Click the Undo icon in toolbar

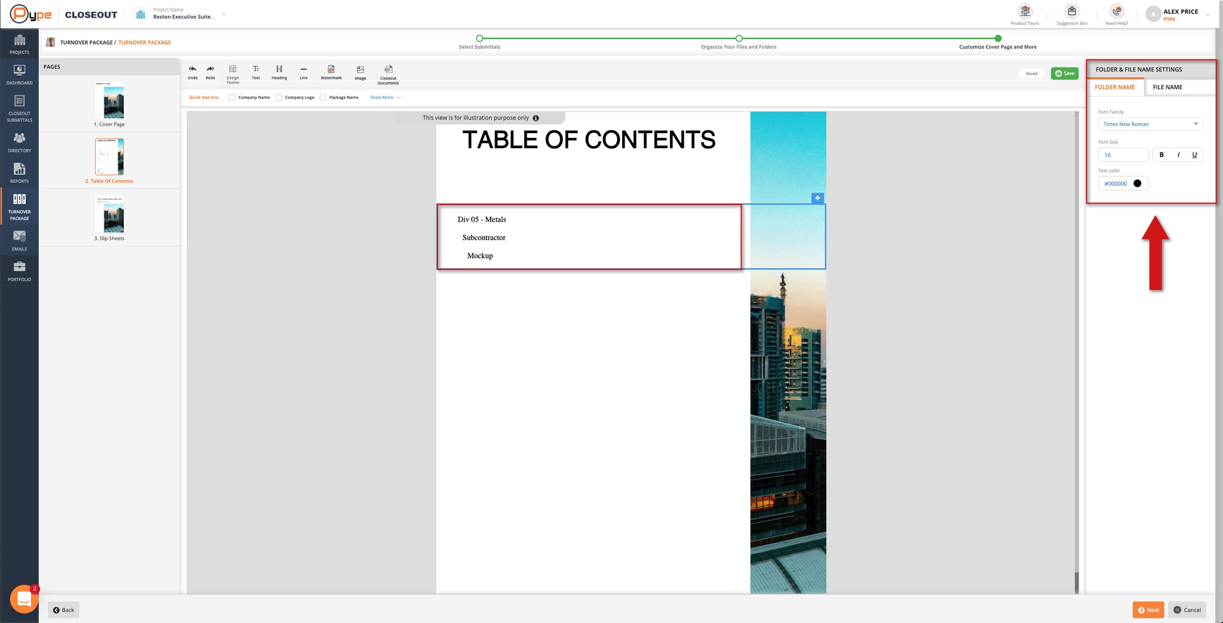pos(192,72)
